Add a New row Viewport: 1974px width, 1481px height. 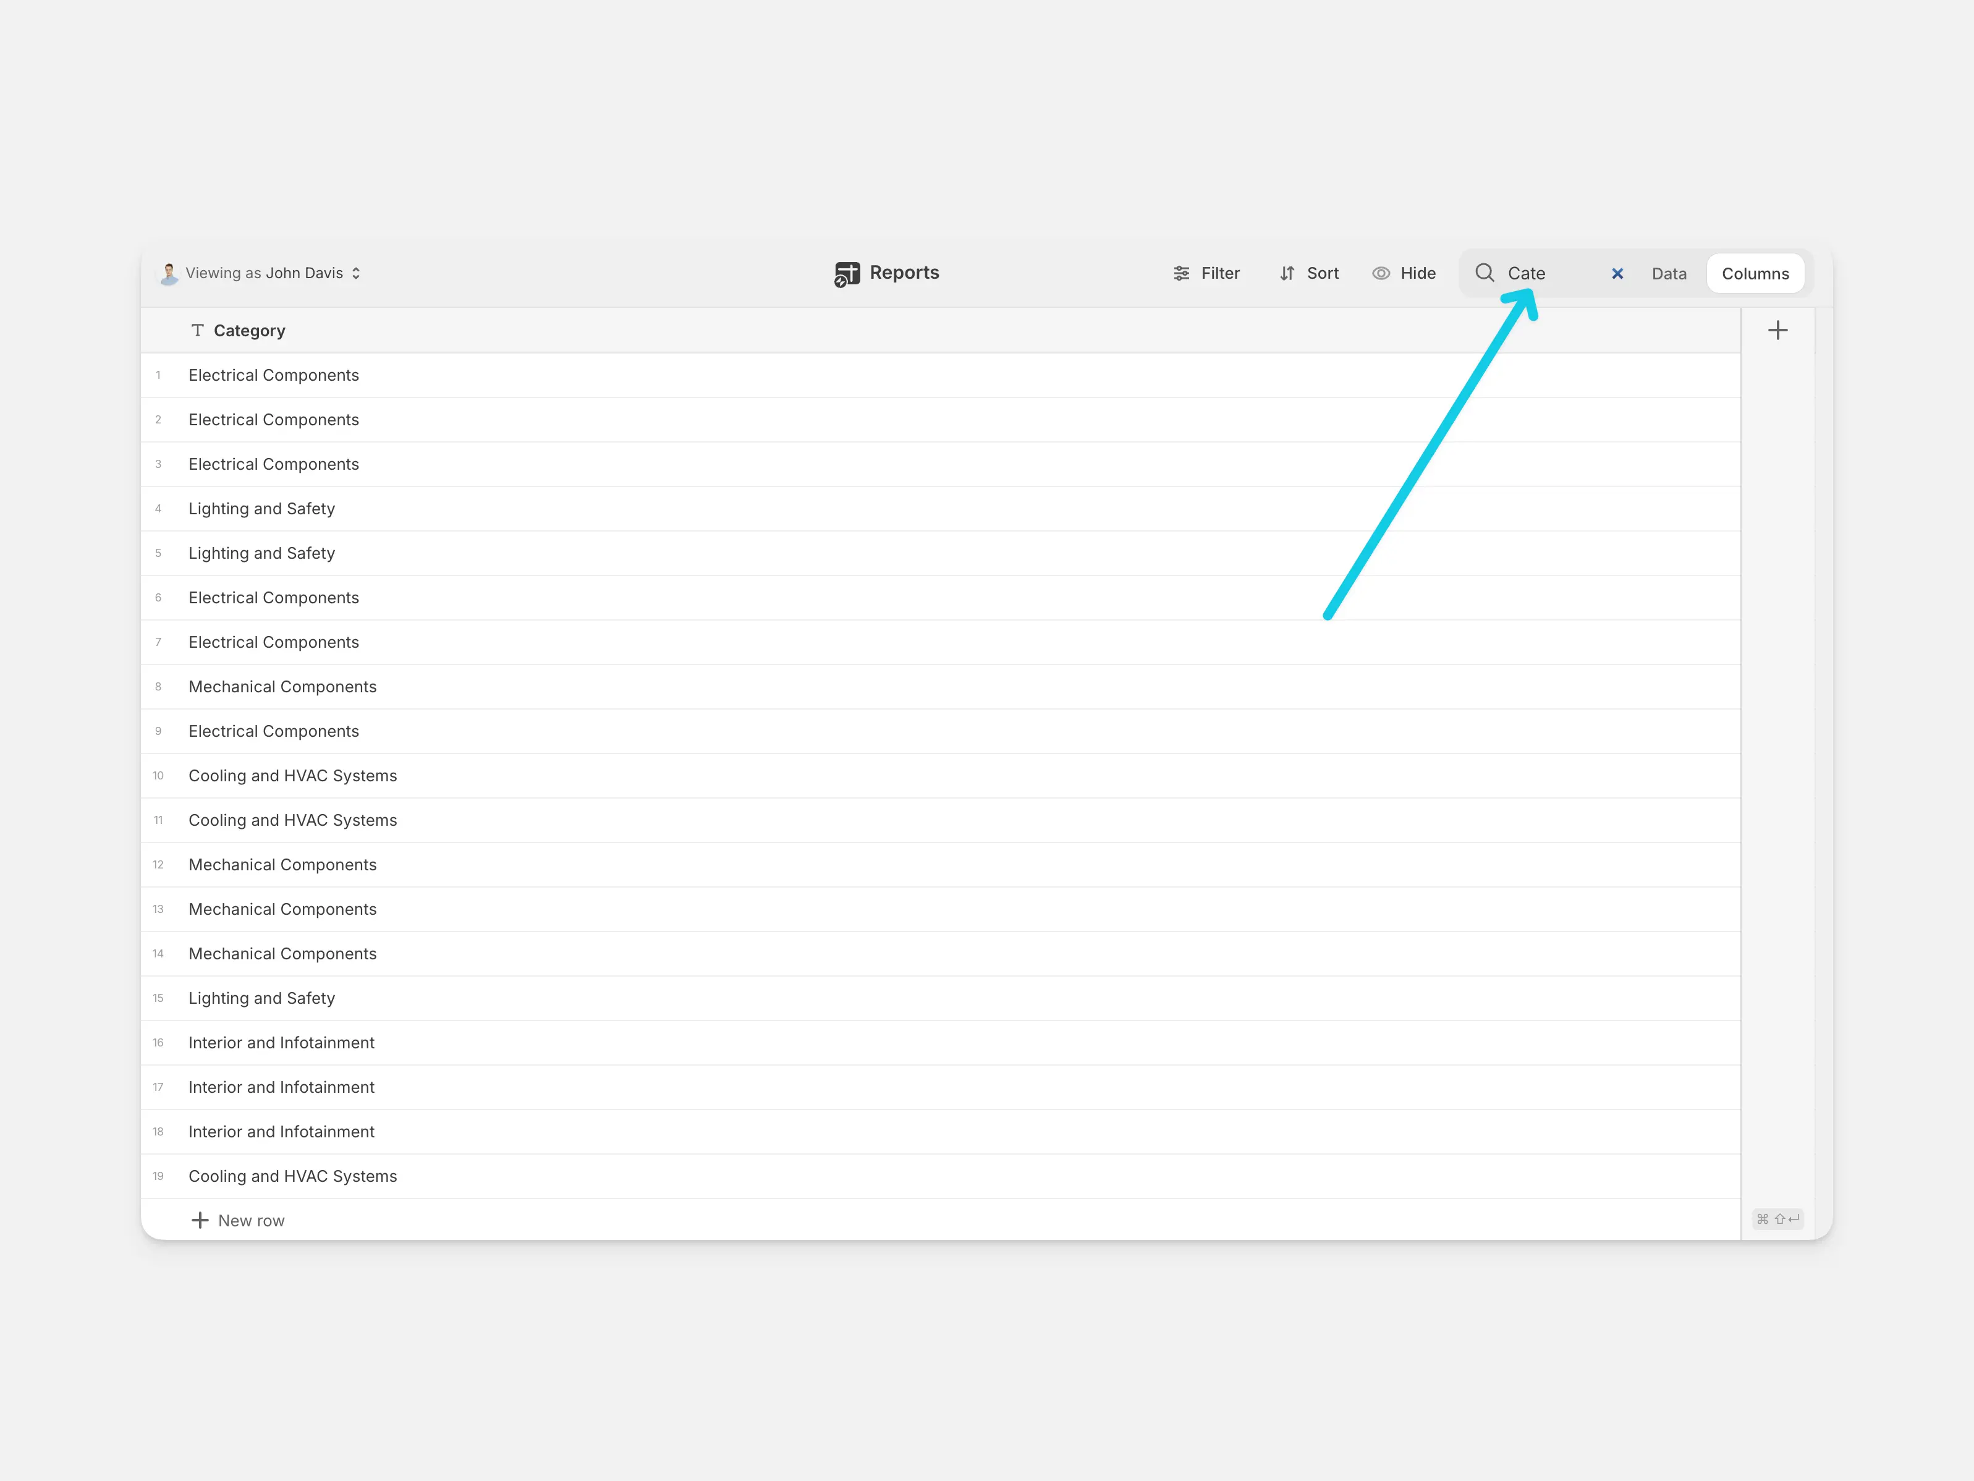click(239, 1220)
